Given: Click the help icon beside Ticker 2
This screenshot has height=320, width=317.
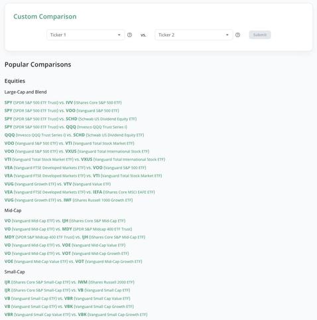Looking at the screenshot, I should pos(237,35).
